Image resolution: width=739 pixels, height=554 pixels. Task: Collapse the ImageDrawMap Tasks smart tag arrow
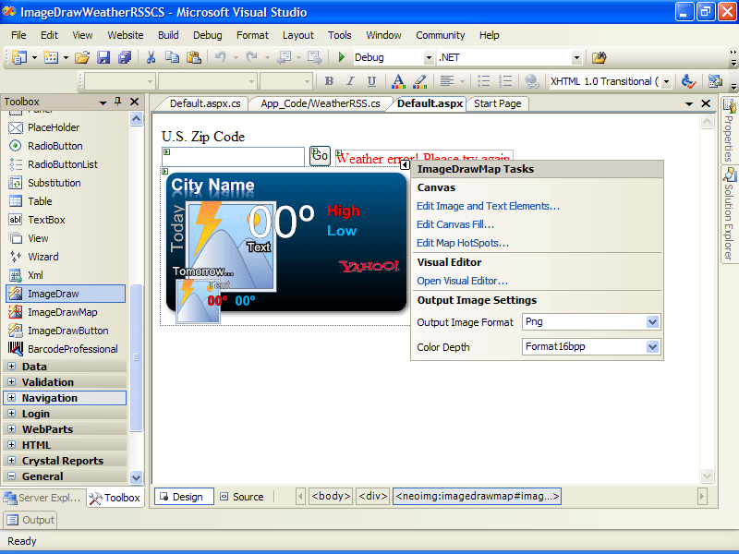pyautogui.click(x=405, y=165)
